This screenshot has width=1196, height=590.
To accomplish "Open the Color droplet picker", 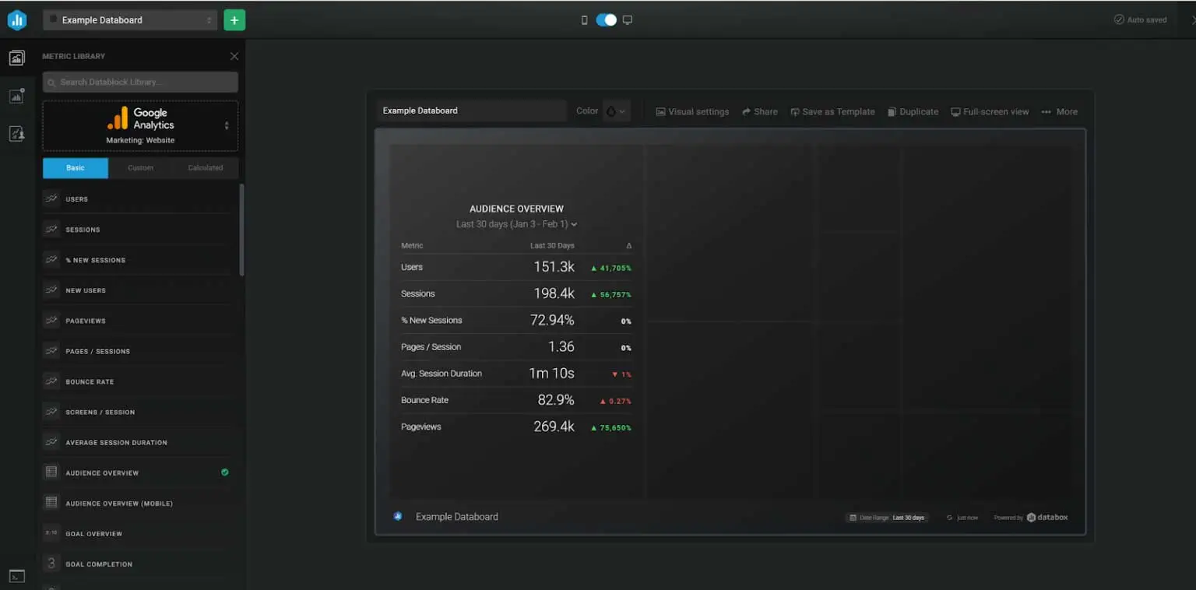I will (615, 111).
